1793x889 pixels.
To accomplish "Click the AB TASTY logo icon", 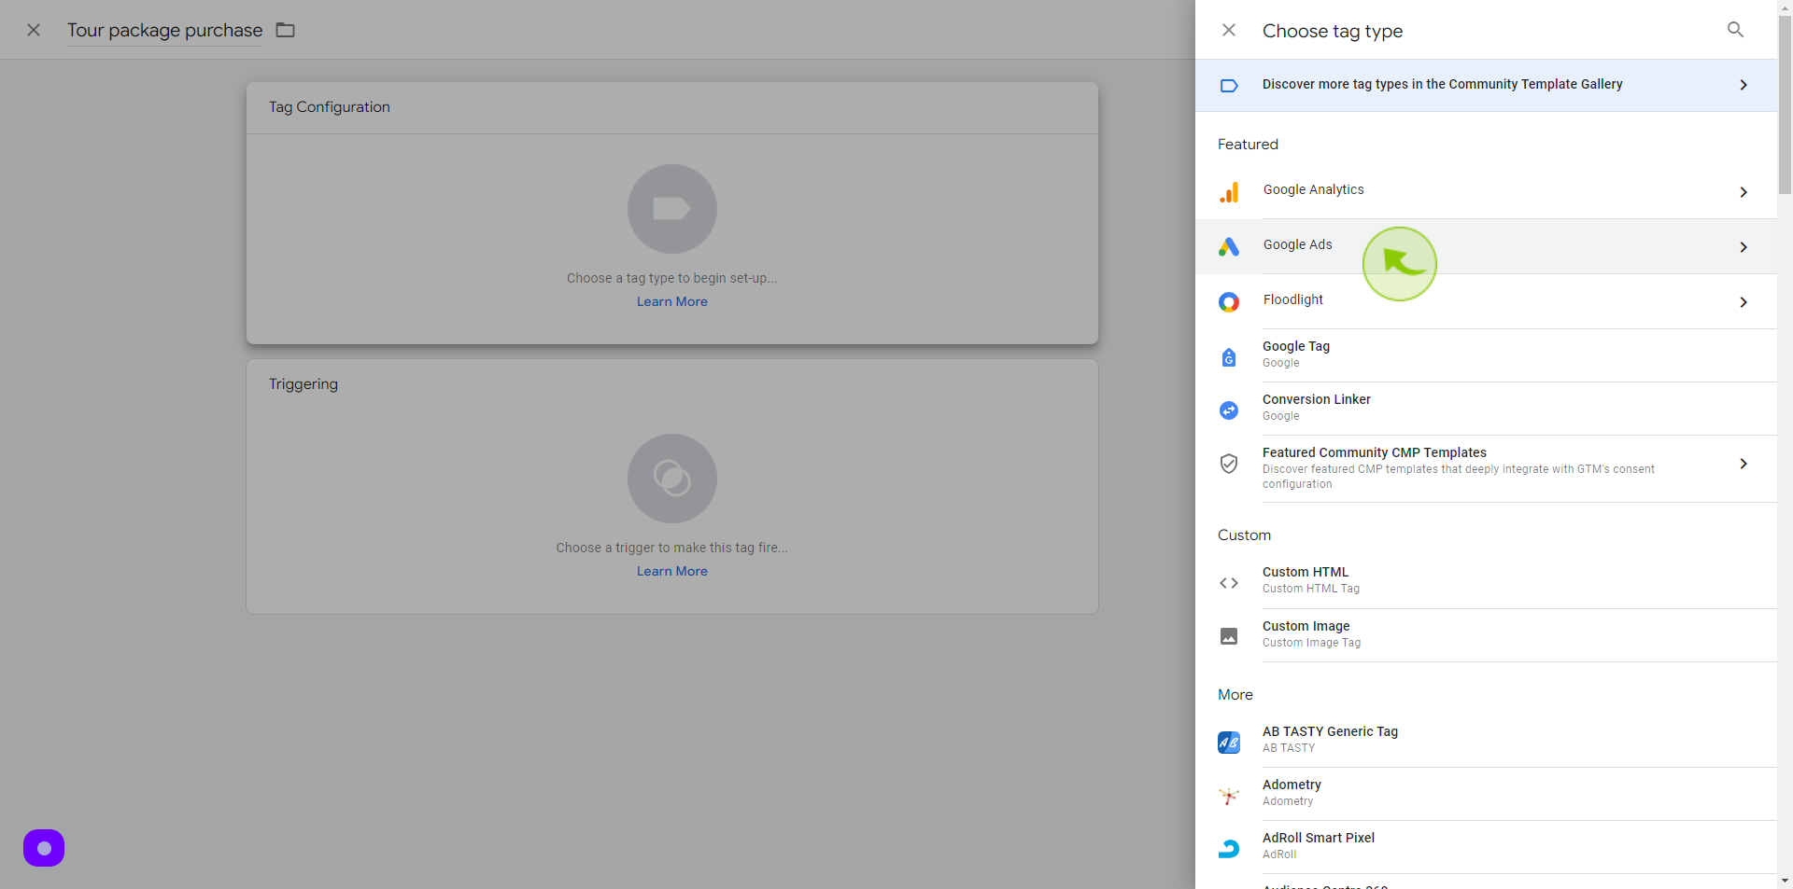I will coord(1229,743).
